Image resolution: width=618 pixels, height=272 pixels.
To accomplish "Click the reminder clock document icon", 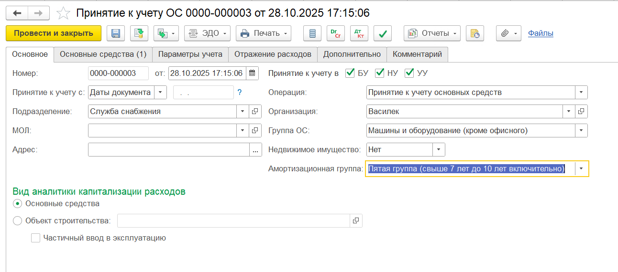I will 475,33.
